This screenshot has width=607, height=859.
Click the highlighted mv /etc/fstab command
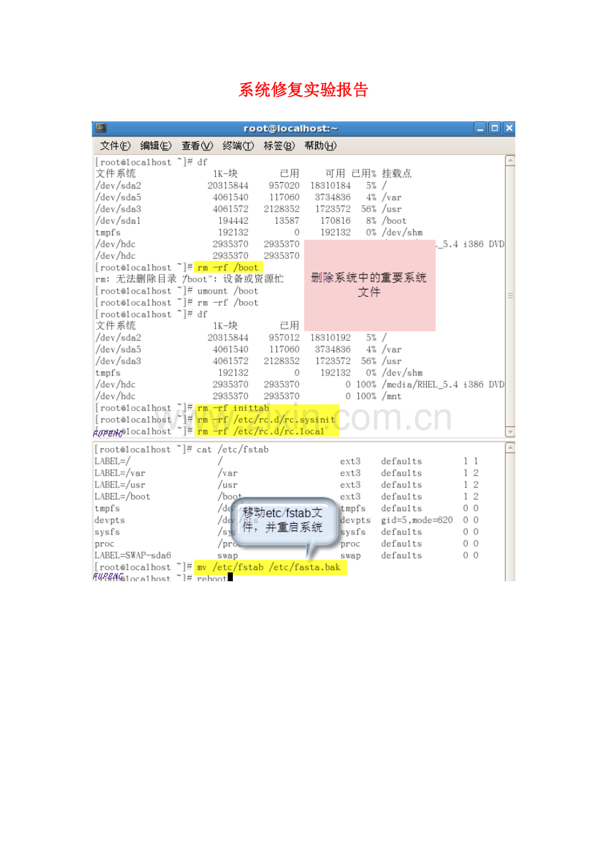(x=271, y=567)
